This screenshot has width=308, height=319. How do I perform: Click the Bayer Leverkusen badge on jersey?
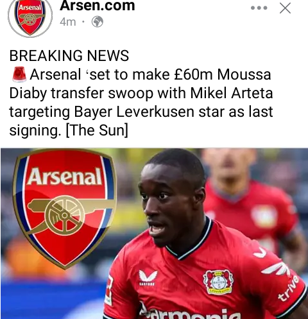pos(218,282)
